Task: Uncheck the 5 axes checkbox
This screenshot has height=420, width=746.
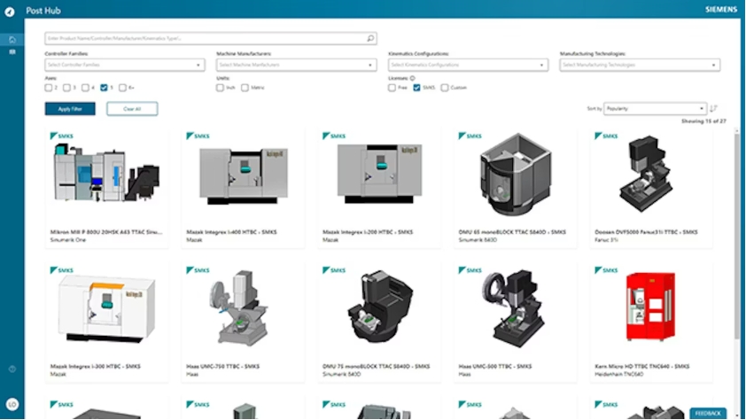Action: pos(105,88)
